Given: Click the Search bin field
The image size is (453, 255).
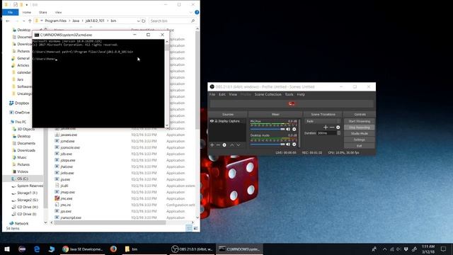Looking at the screenshot, I should click(x=173, y=21).
